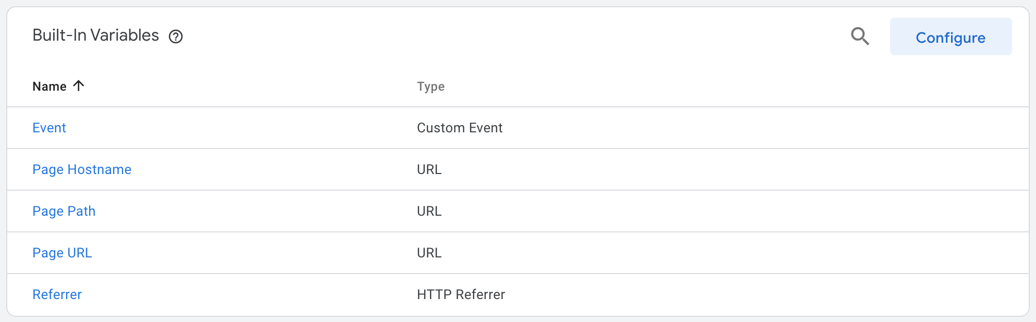The height and width of the screenshot is (322, 1036).
Task: Click the Name column header
Action: coord(48,86)
